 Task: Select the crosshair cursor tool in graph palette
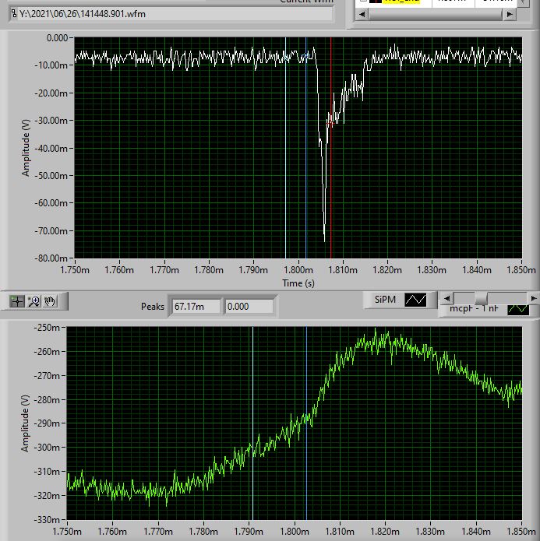(x=17, y=300)
